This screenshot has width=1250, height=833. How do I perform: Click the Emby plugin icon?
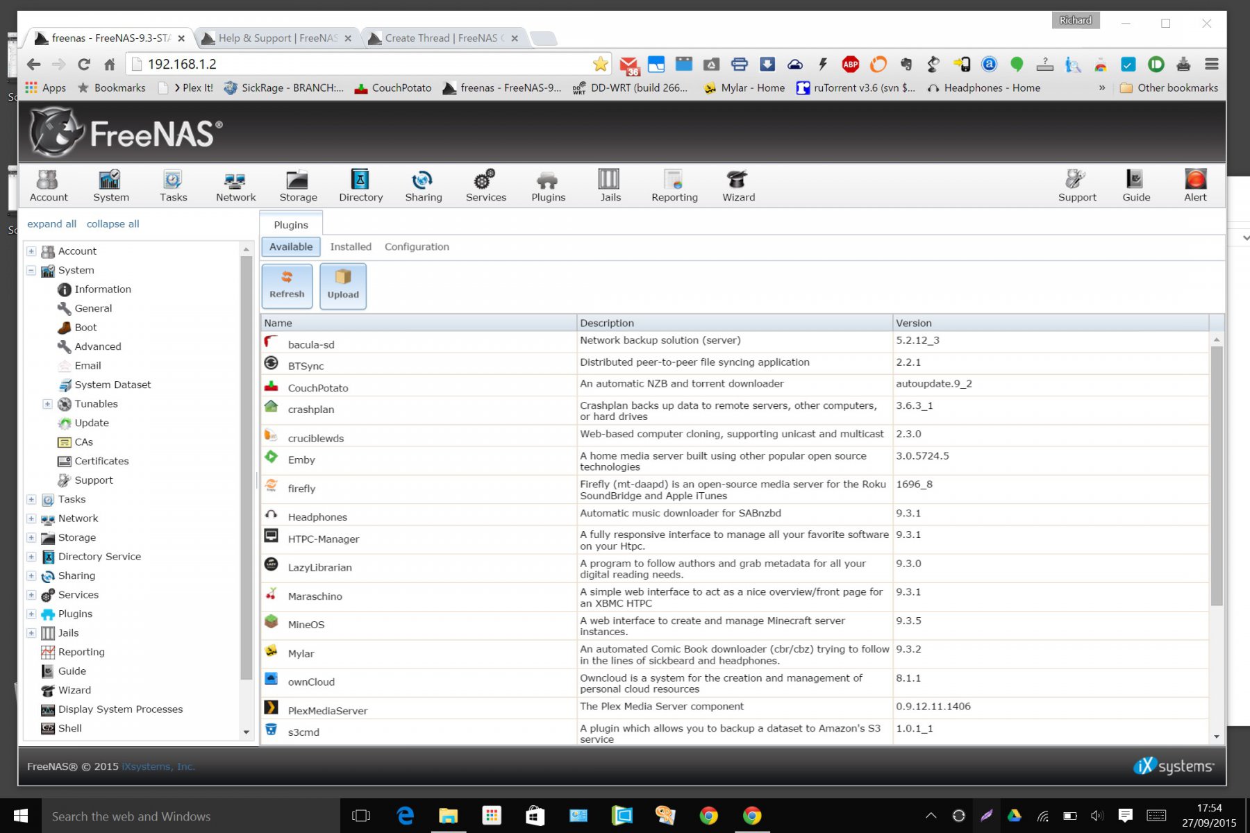(x=271, y=457)
